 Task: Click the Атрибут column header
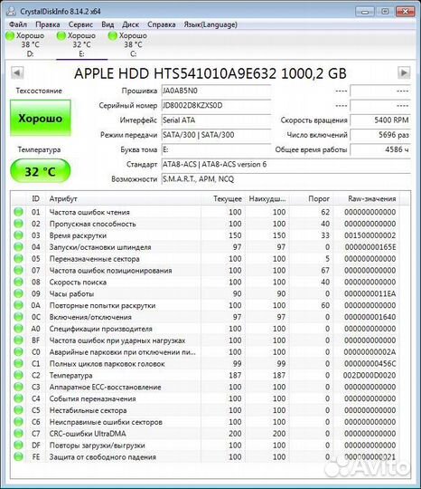click(x=124, y=198)
